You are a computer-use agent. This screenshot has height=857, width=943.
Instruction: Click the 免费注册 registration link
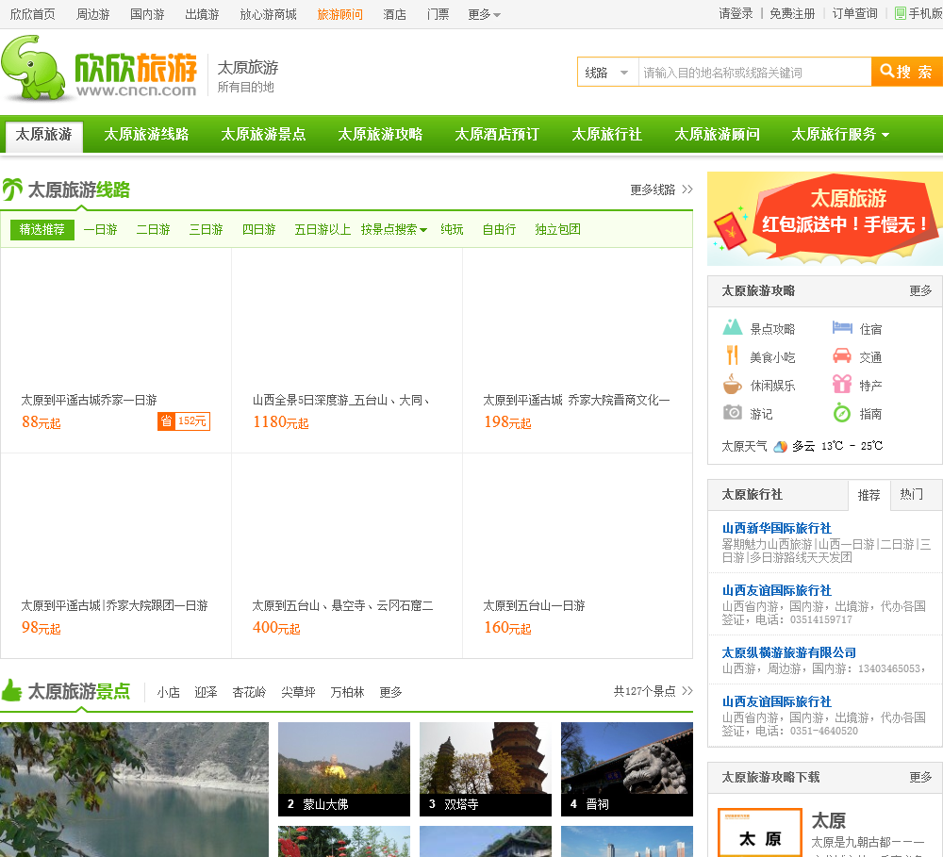(x=792, y=14)
